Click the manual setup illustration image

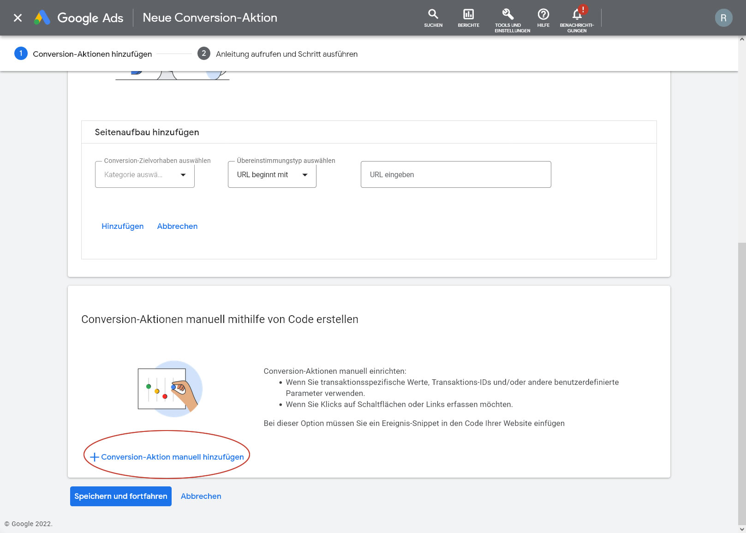pos(170,389)
